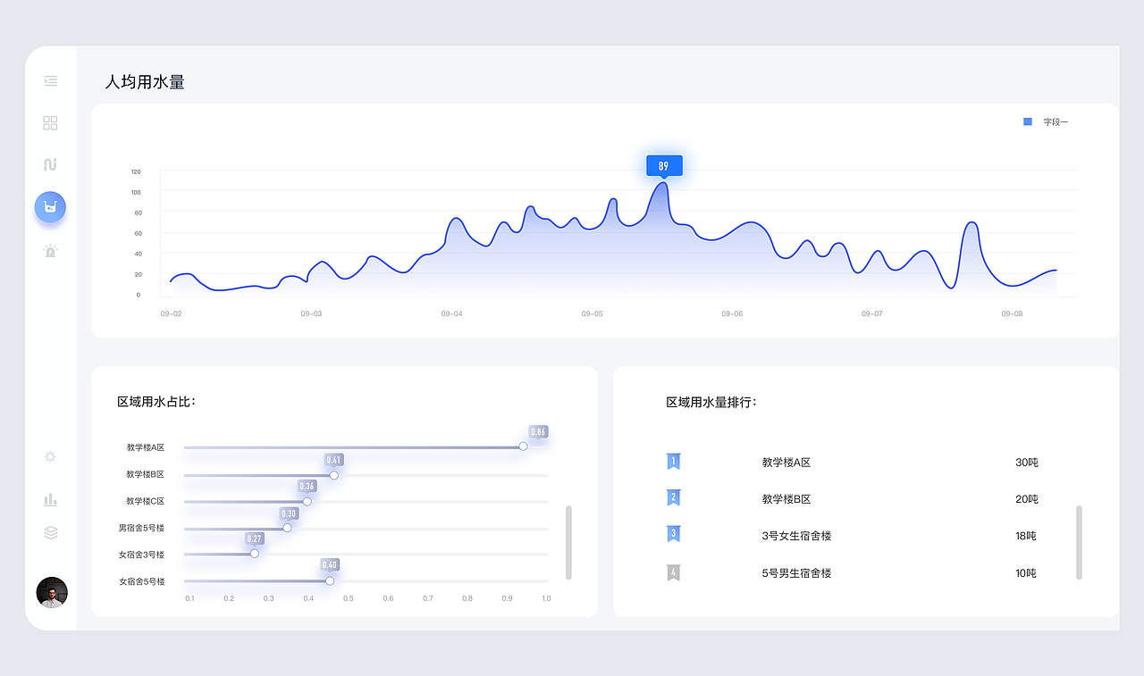Click the 20吨 value
This screenshot has height=676, width=1144.
pyautogui.click(x=1027, y=499)
